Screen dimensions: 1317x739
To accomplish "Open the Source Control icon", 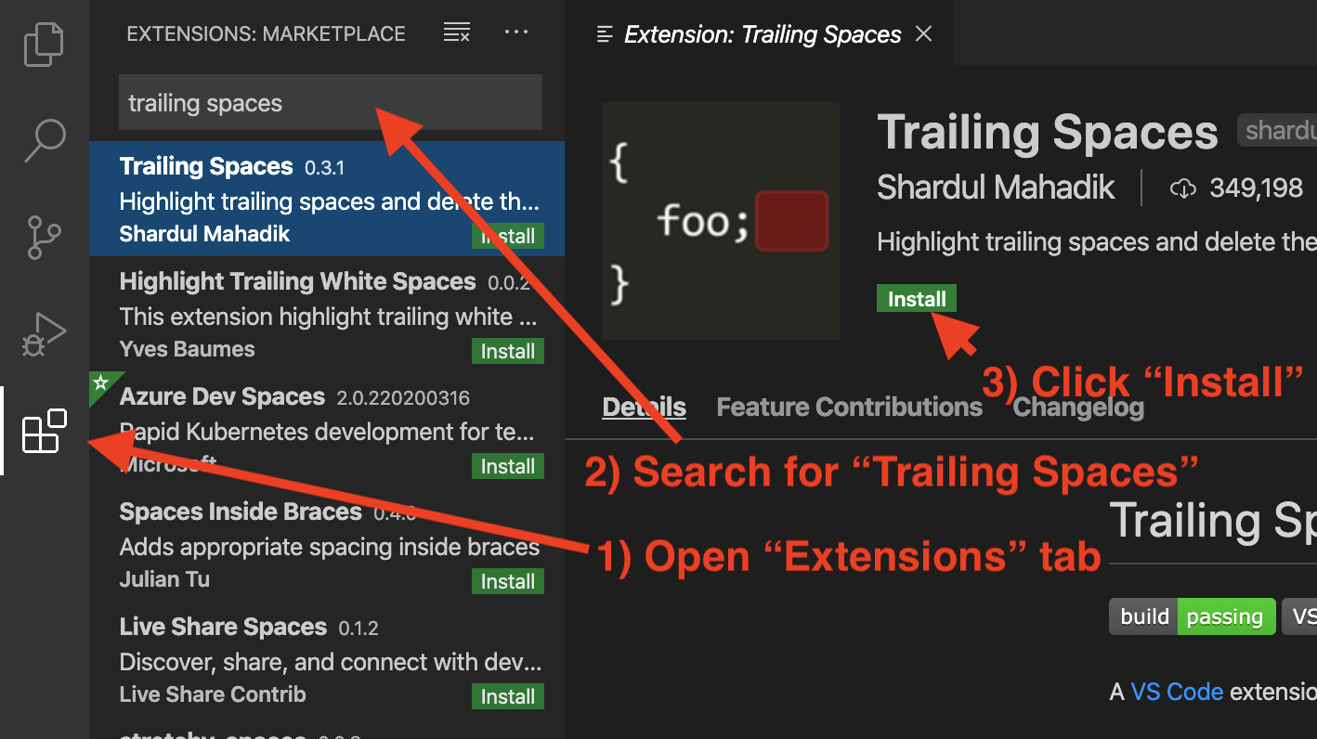I will pyautogui.click(x=43, y=238).
